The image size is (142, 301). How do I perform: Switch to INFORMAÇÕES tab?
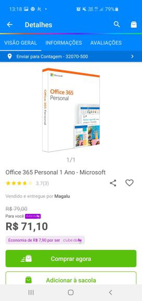64,43
